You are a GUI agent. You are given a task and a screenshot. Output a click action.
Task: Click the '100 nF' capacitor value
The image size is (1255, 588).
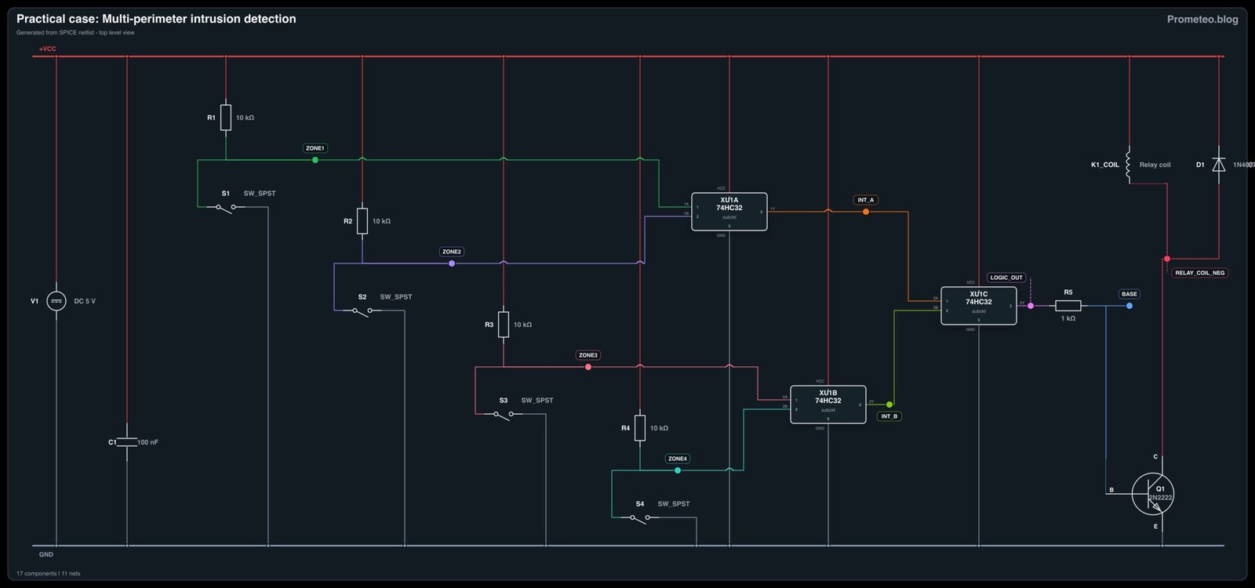point(148,442)
